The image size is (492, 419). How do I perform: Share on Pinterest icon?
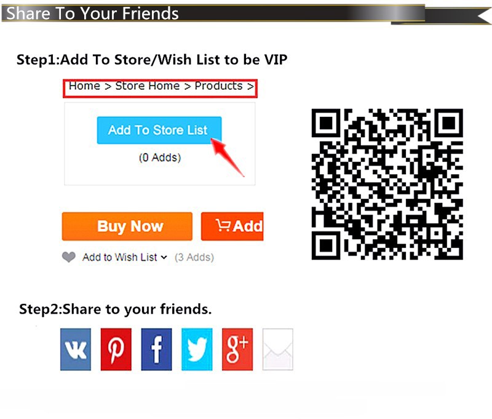116,349
